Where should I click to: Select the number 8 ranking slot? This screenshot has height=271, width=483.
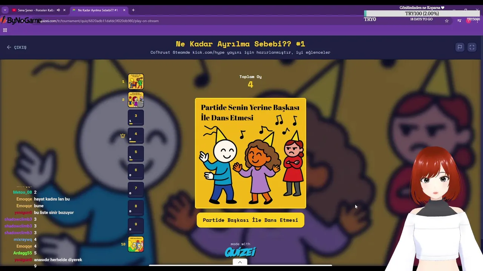[136, 208]
